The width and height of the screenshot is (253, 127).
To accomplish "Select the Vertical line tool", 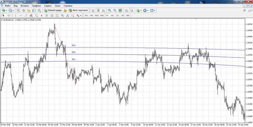I will click(15, 16).
